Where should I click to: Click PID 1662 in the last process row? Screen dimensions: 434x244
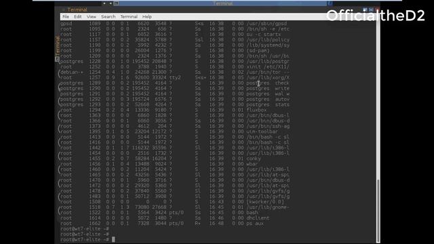[x=95, y=224]
